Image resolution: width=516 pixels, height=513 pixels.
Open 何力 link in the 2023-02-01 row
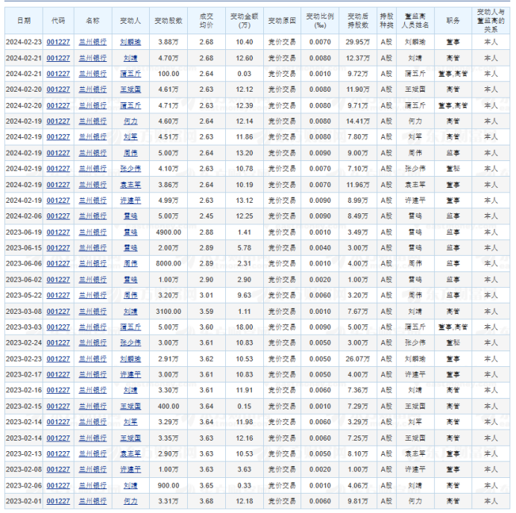pyautogui.click(x=130, y=501)
